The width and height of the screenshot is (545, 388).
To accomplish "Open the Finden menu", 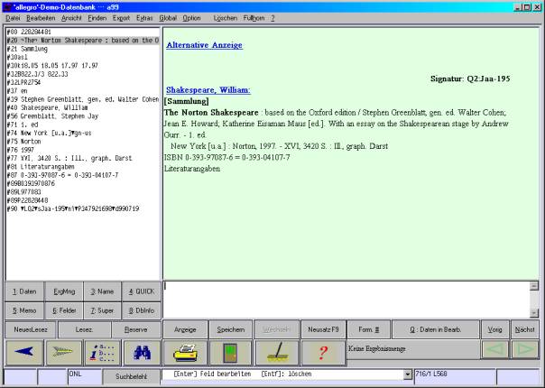I will [97, 18].
